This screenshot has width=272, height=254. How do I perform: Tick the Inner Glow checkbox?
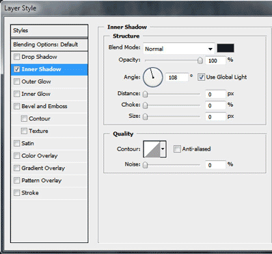pos(16,94)
